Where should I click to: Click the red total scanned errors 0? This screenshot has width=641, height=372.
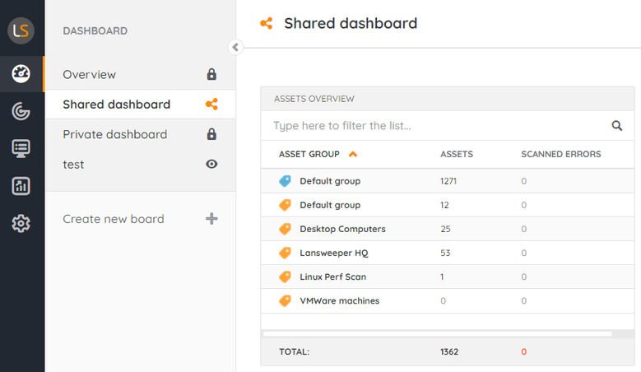pyautogui.click(x=523, y=351)
